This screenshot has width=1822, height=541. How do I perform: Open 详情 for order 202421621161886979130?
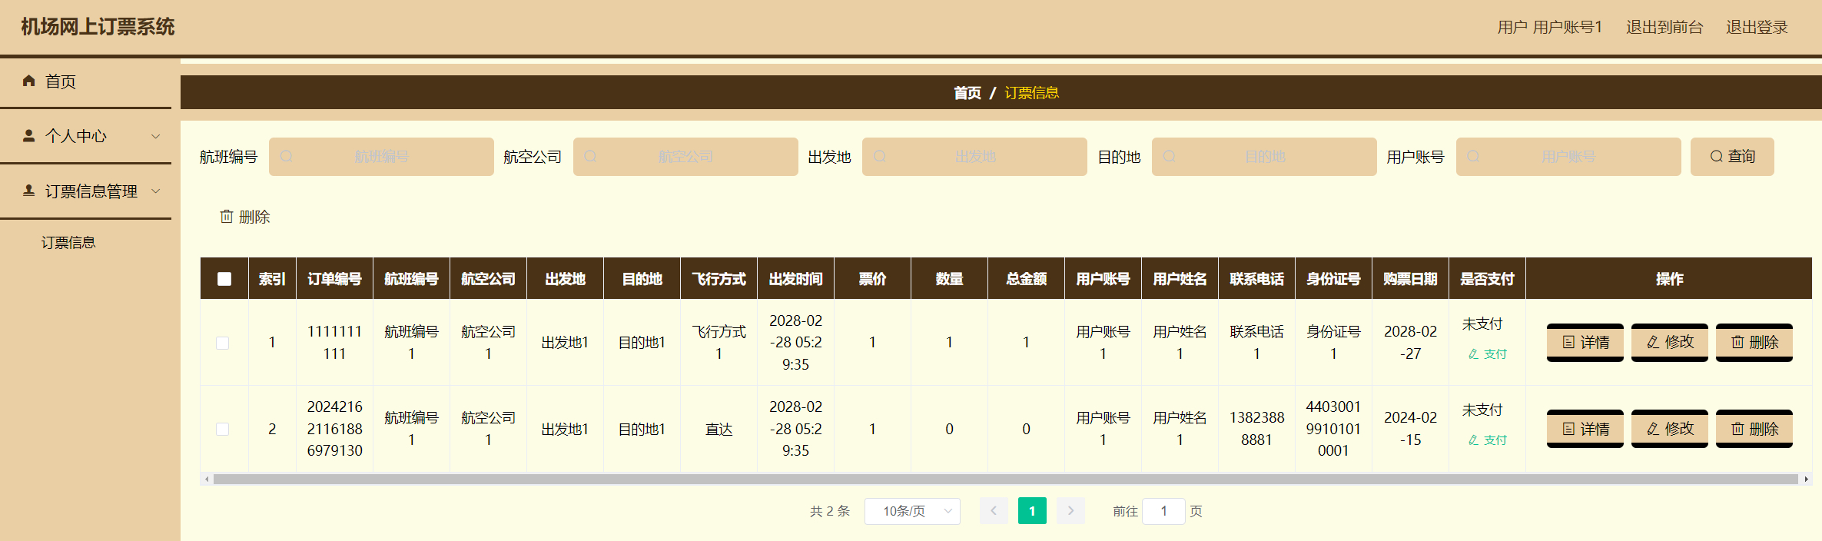(1585, 429)
